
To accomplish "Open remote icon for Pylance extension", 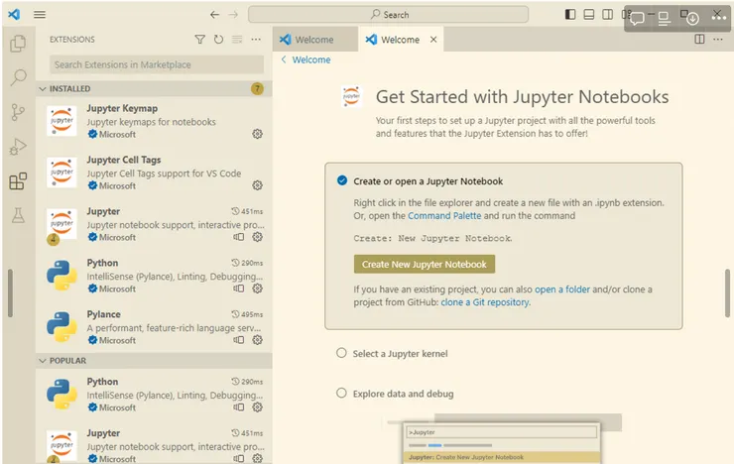I will pos(239,340).
